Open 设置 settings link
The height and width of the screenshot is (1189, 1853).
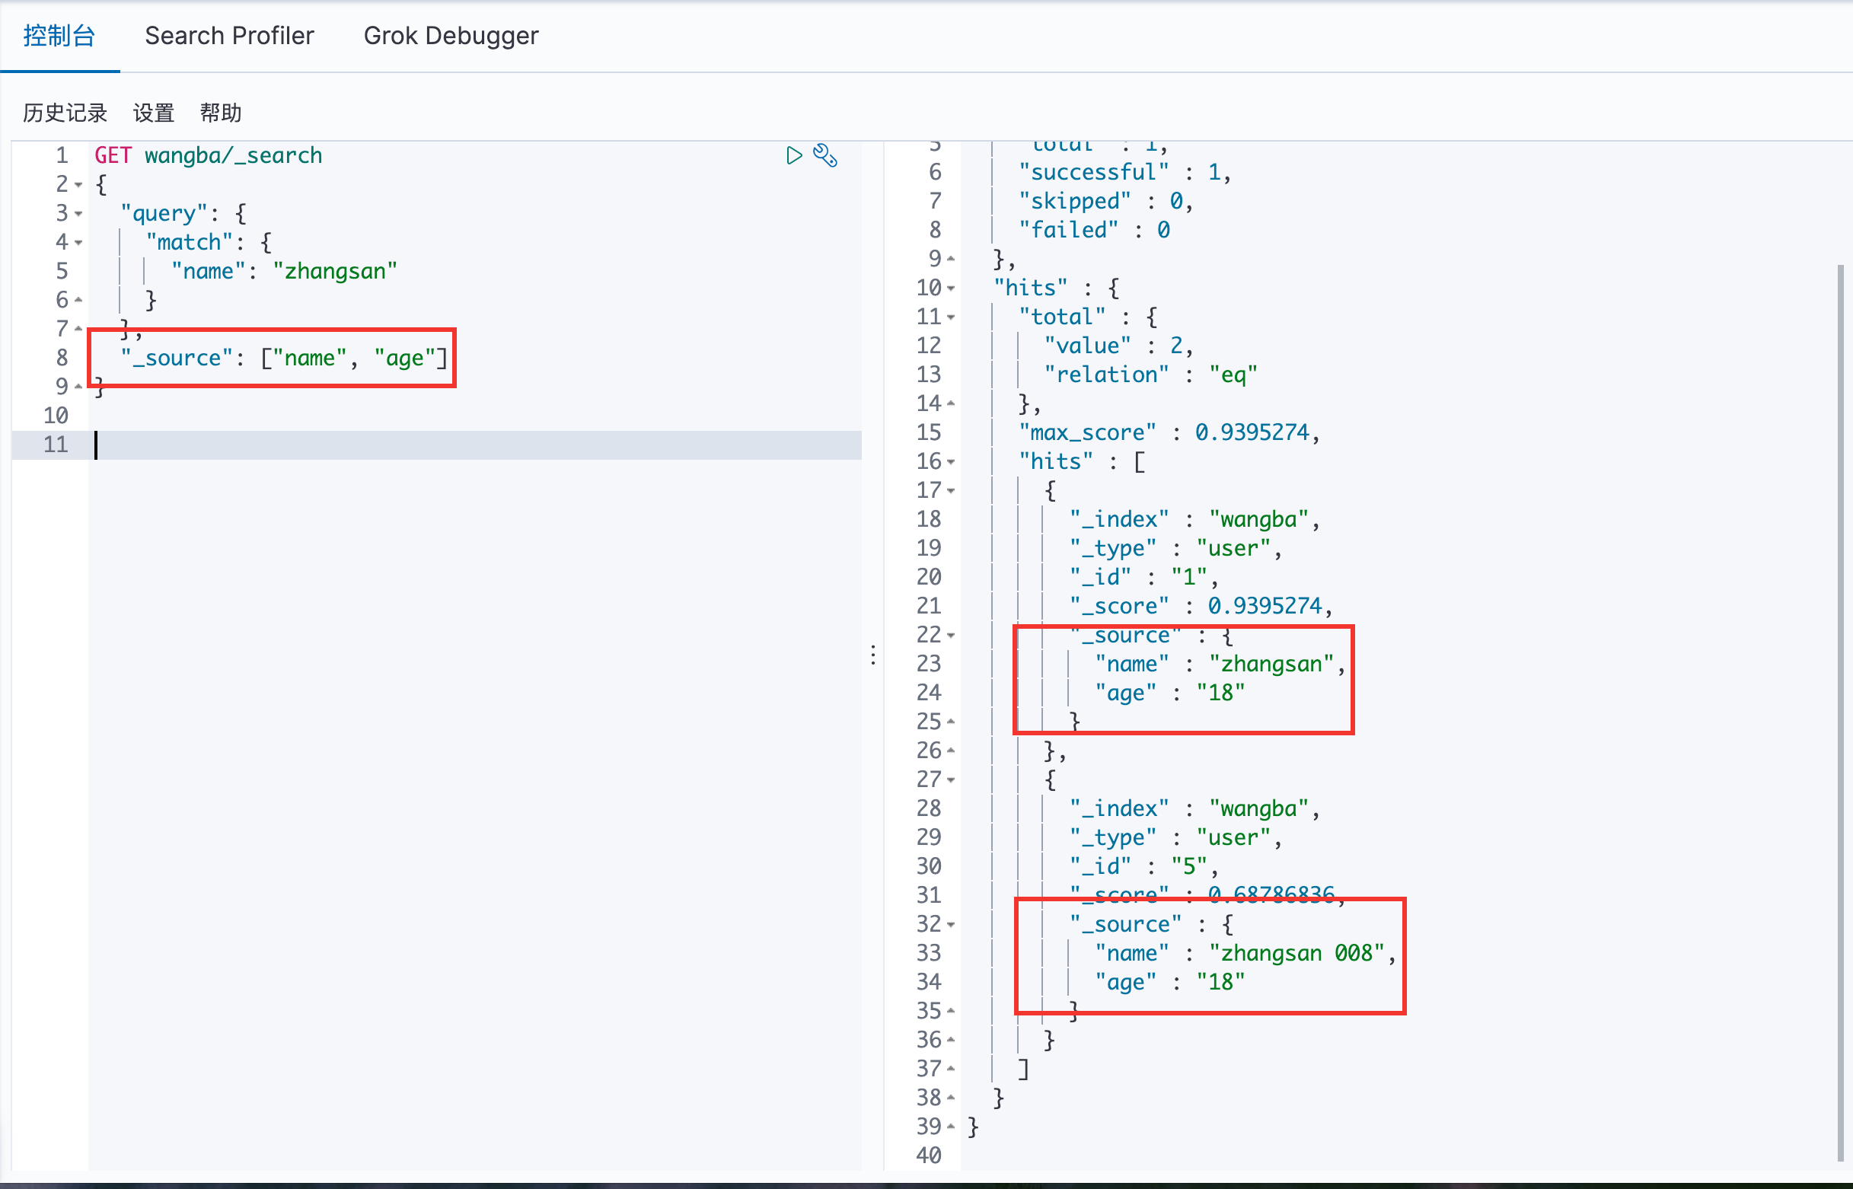click(154, 113)
